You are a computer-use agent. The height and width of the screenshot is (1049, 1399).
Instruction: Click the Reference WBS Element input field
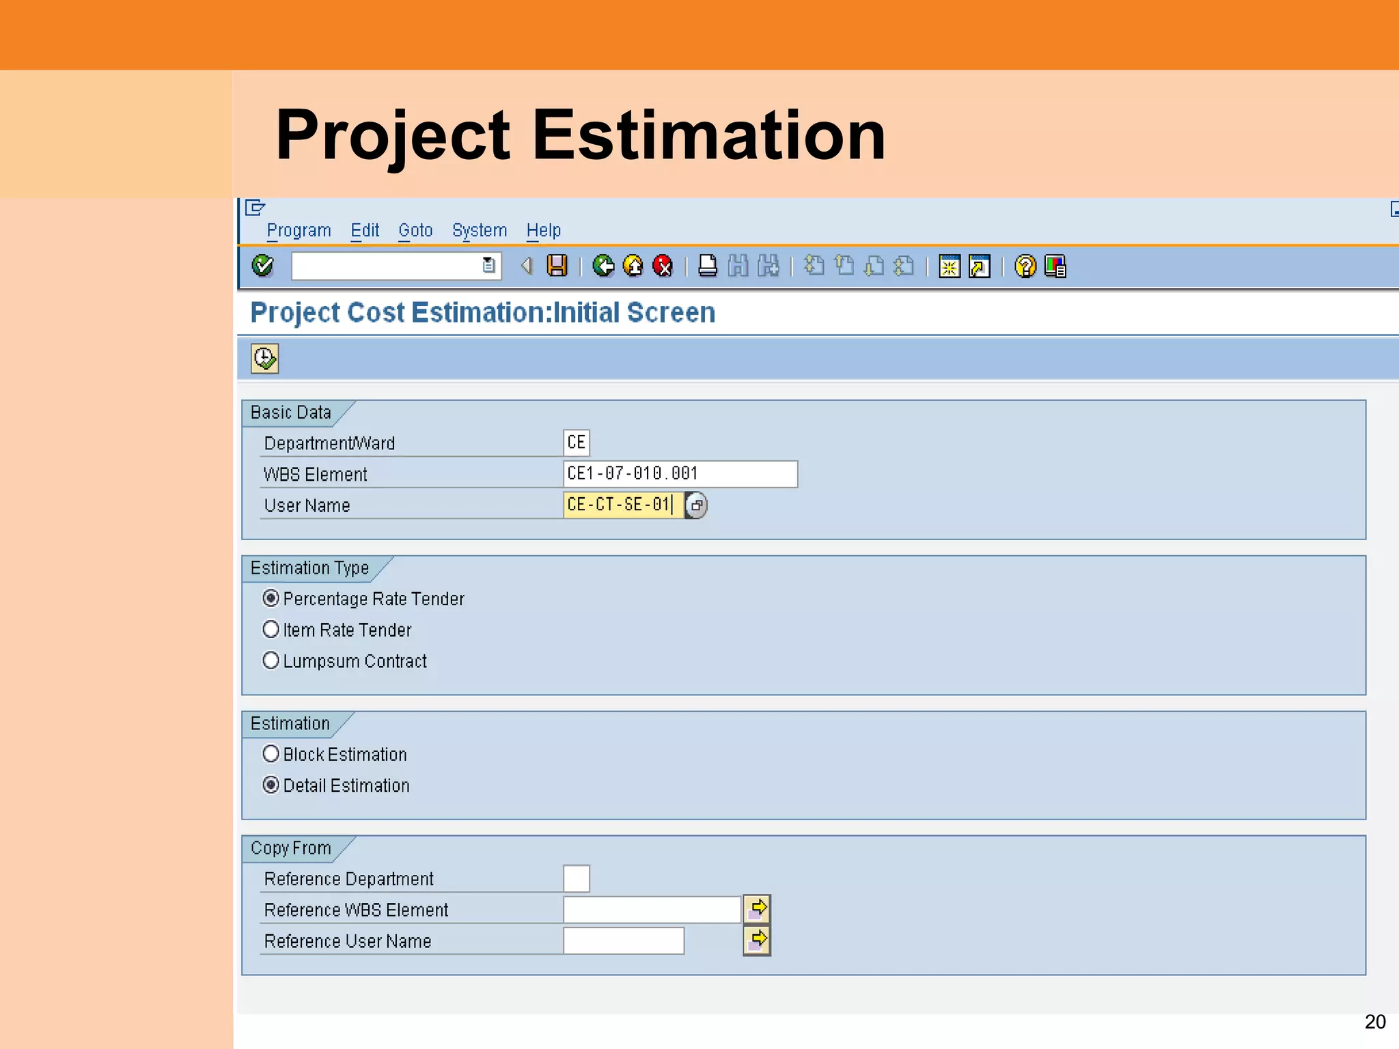(652, 910)
